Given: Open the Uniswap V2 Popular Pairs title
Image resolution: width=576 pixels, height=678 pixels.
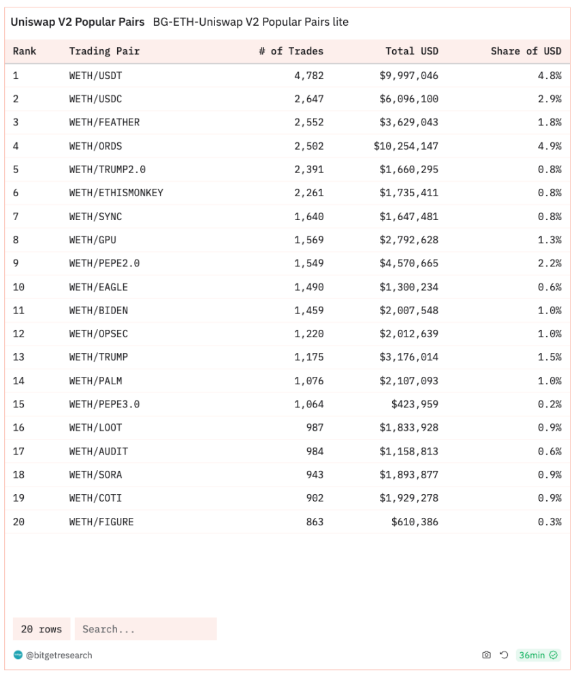Looking at the screenshot, I should pos(78,22).
